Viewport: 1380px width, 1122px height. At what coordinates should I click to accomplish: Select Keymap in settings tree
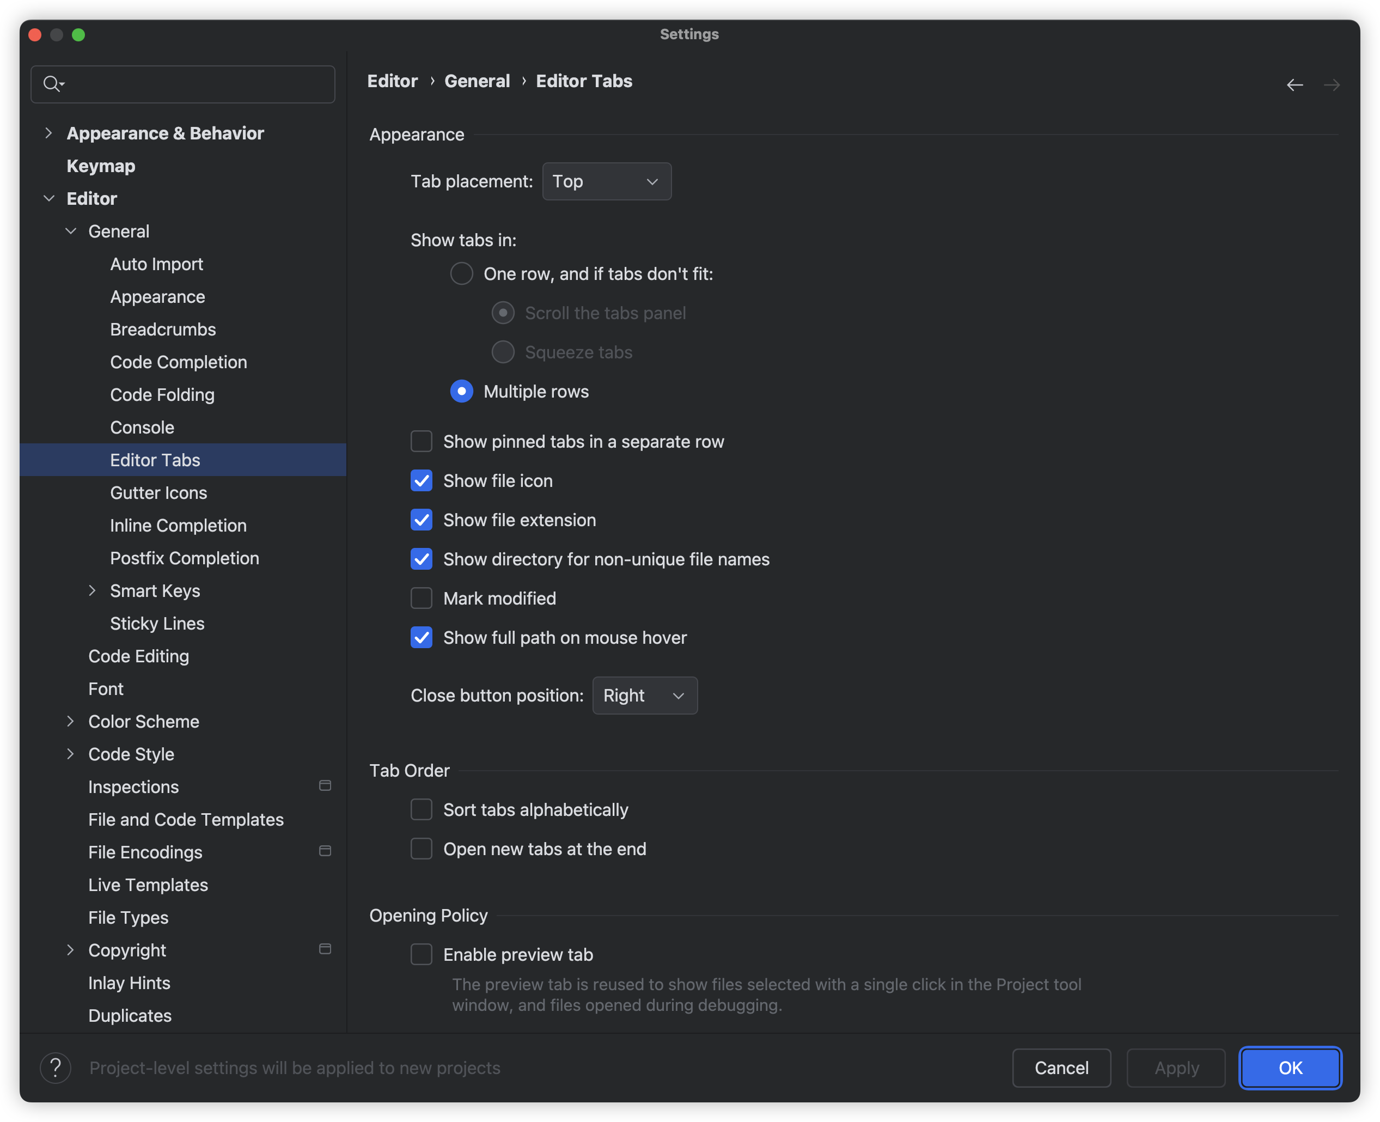point(101,166)
